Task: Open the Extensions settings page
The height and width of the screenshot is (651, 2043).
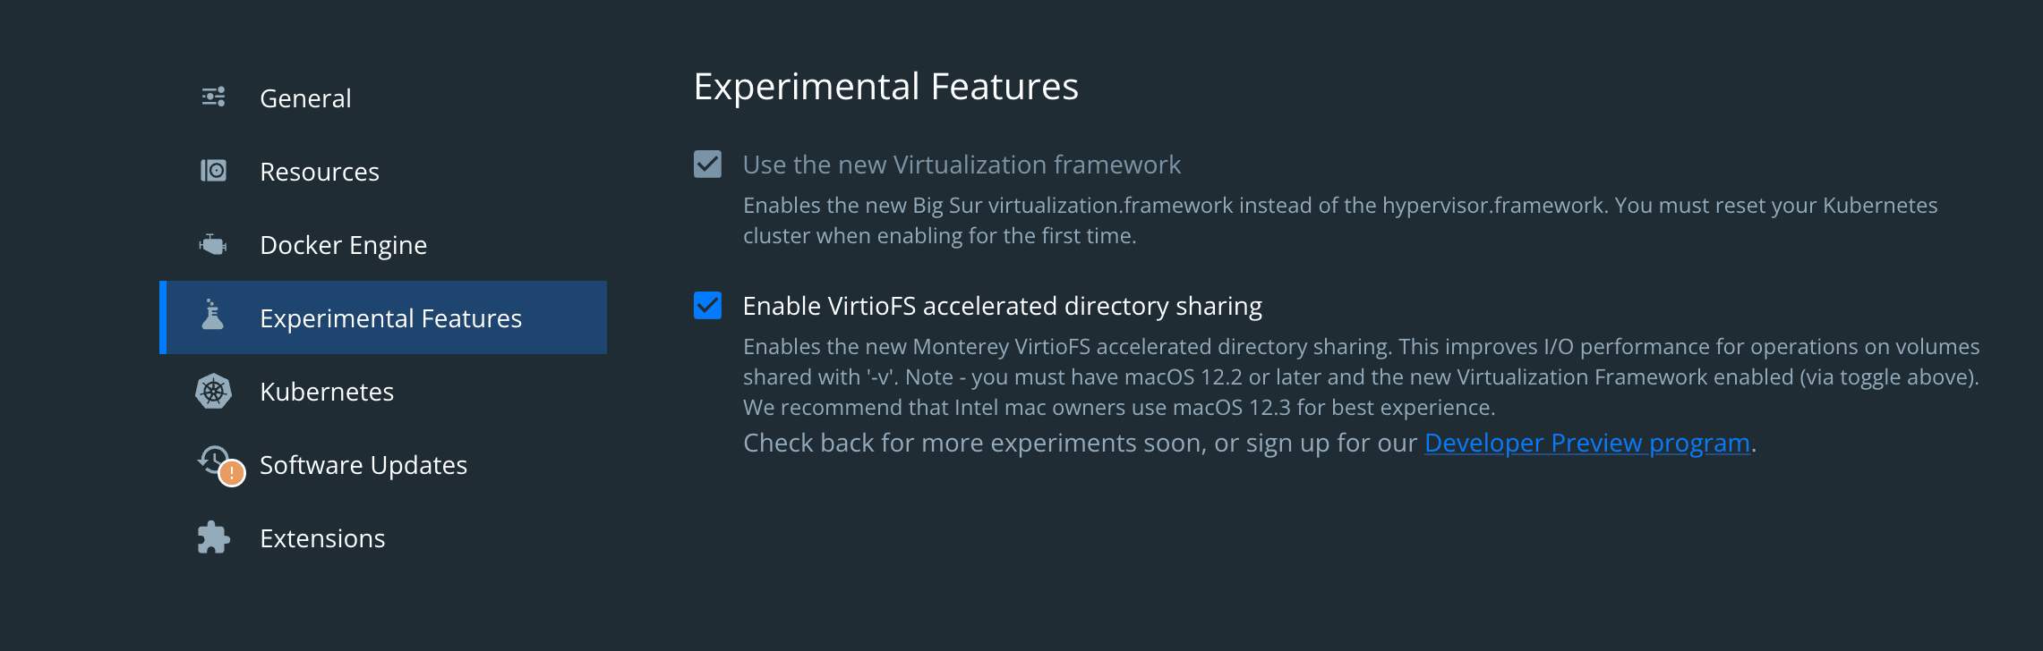Action: [322, 537]
